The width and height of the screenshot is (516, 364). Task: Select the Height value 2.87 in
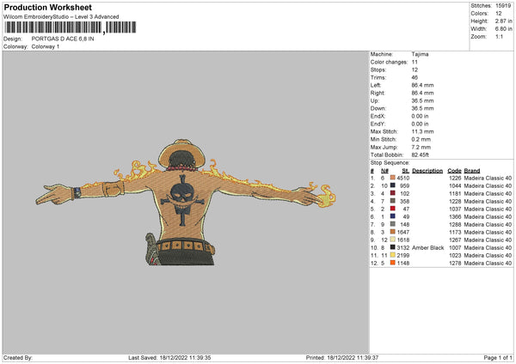point(503,21)
